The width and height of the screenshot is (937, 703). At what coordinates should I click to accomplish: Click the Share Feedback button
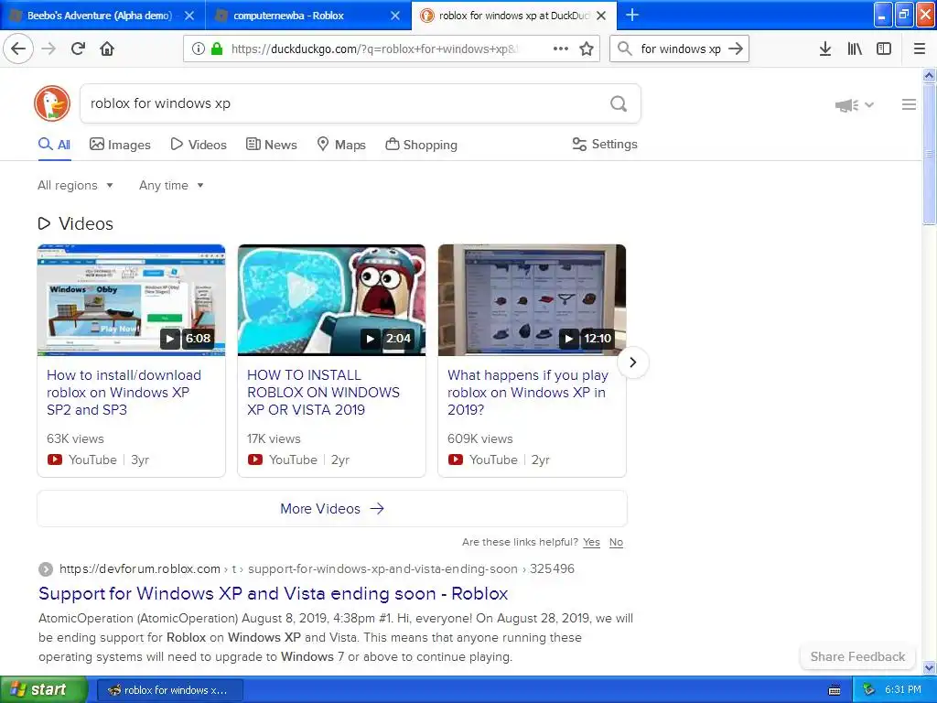click(857, 656)
